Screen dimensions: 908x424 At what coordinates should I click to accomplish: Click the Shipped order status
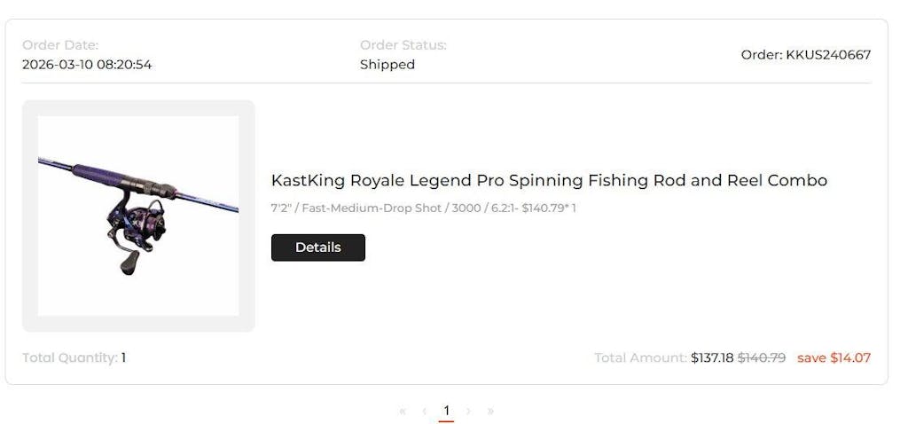point(387,65)
